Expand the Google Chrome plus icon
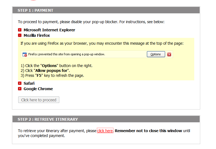Screen dimensions: 216x149 tap(20, 89)
